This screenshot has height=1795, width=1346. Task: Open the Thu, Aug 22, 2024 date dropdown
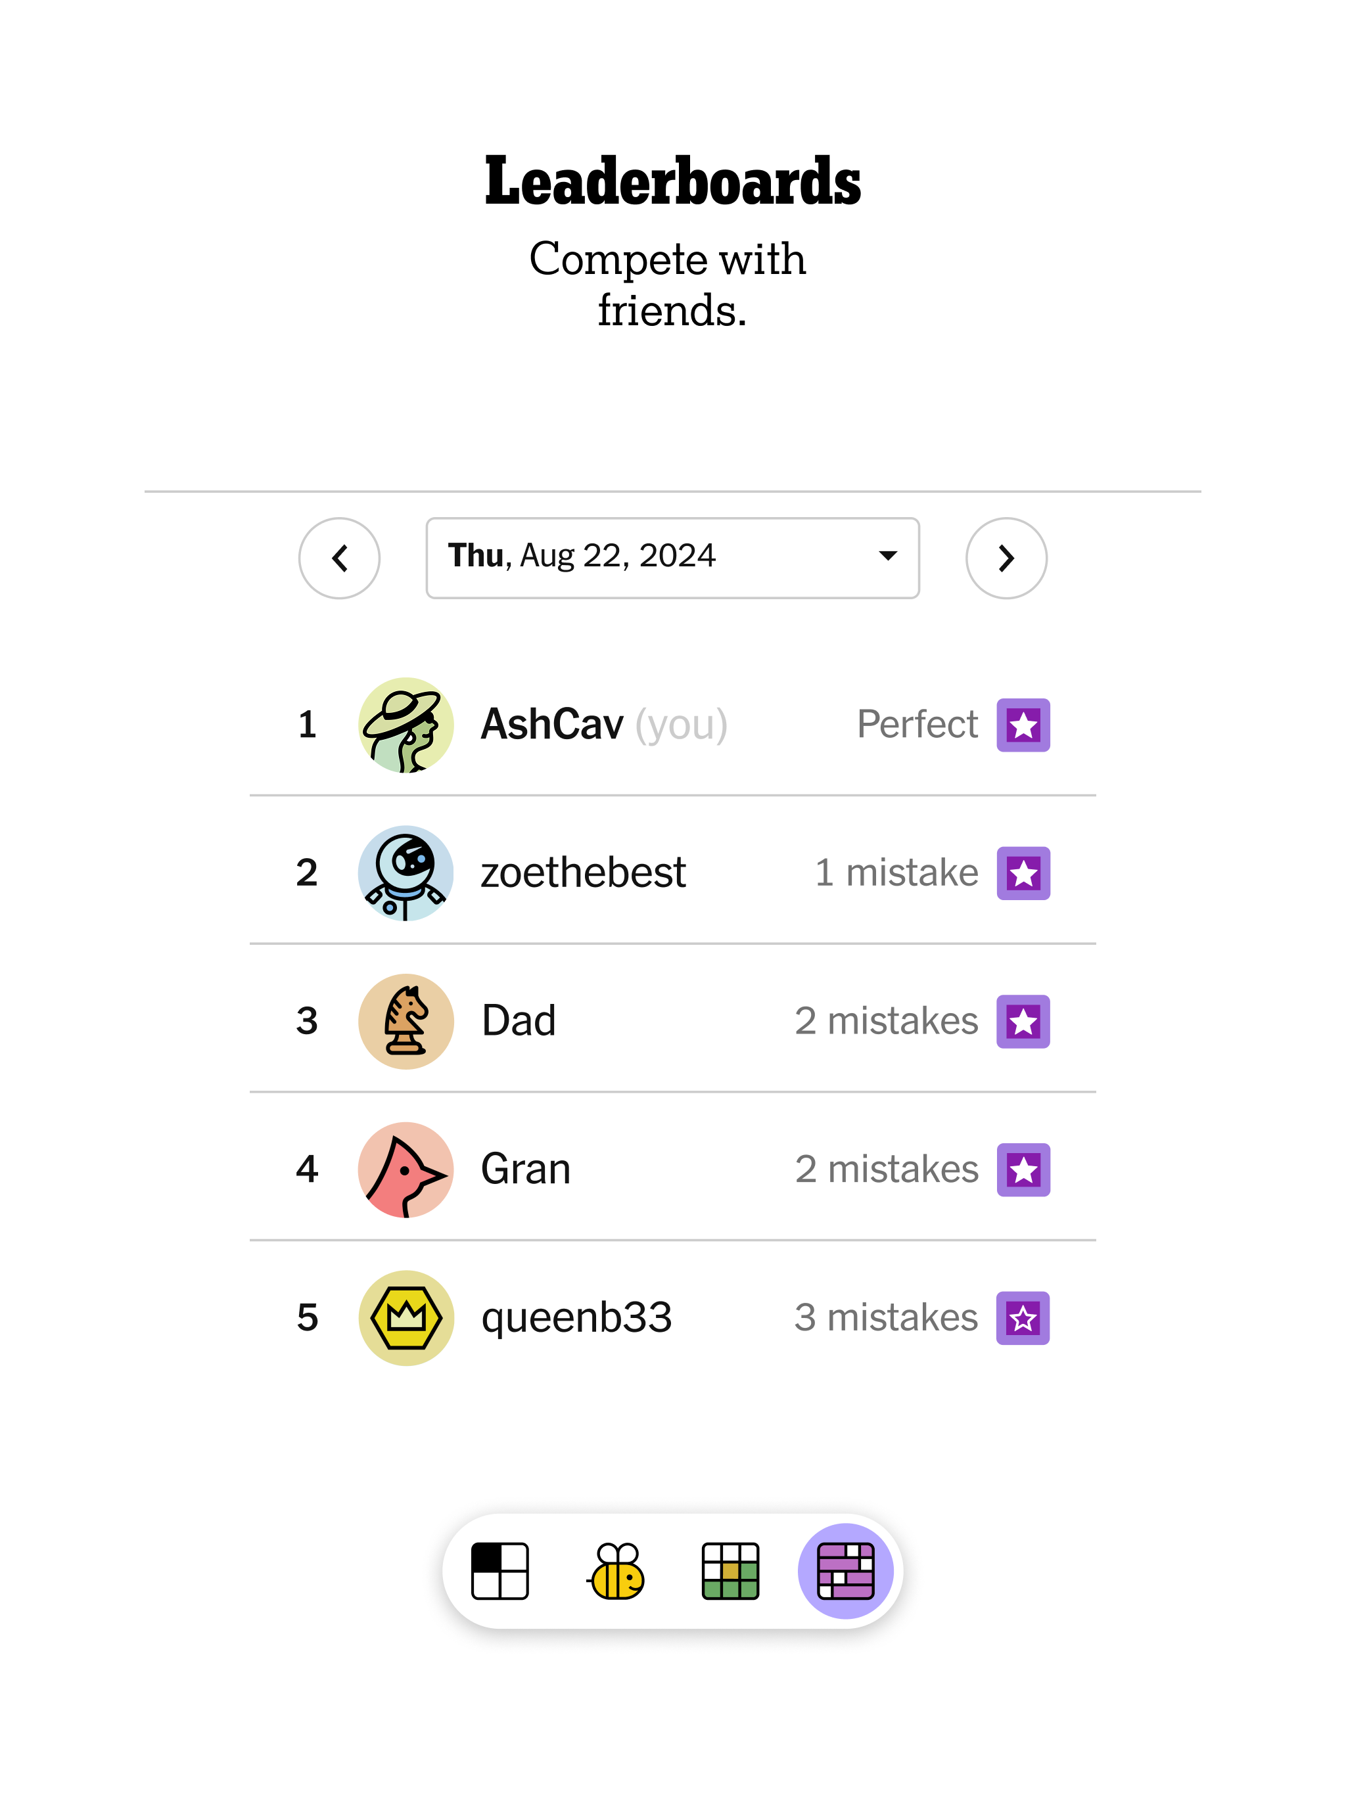click(x=672, y=558)
